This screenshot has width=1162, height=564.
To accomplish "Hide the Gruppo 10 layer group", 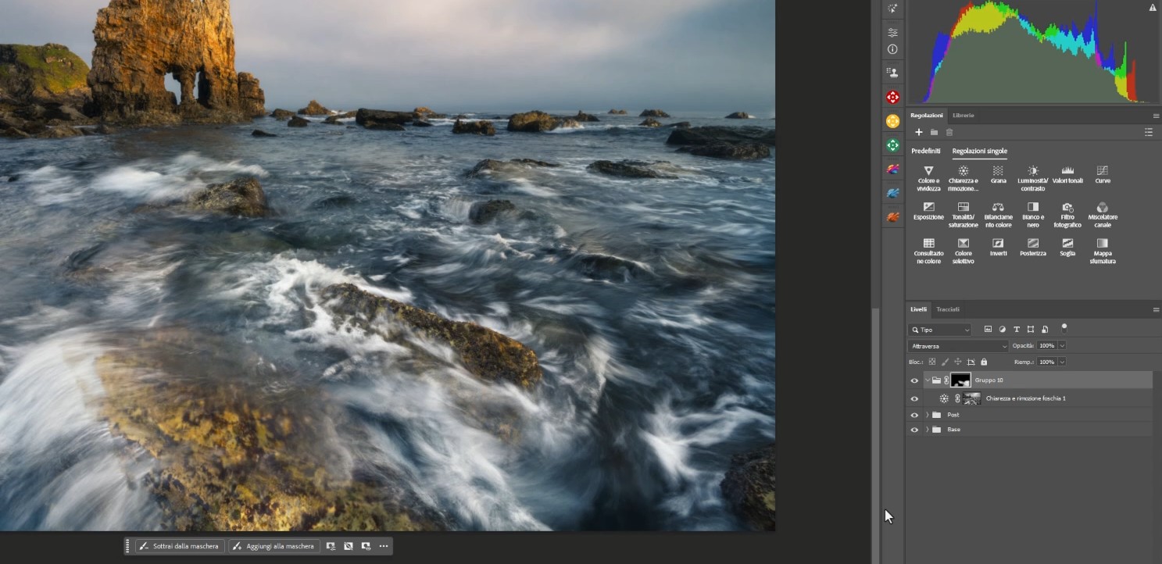I will click(x=914, y=380).
